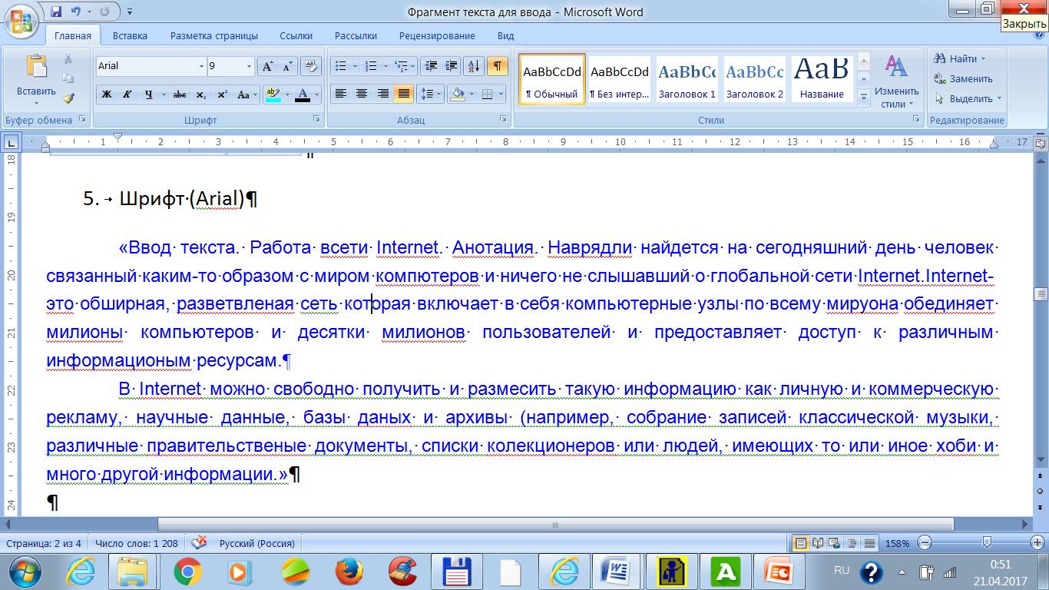Decrease paragraph indent

[x=431, y=66]
